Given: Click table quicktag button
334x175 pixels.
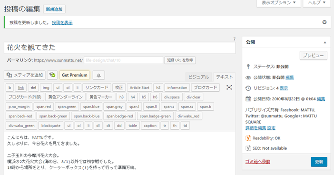Looking at the screenshot, I should click(133, 126).
